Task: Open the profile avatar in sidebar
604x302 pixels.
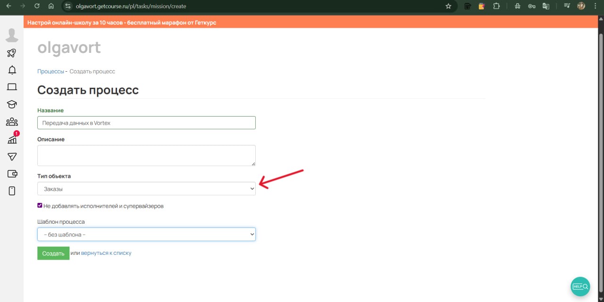Action: 12,35
